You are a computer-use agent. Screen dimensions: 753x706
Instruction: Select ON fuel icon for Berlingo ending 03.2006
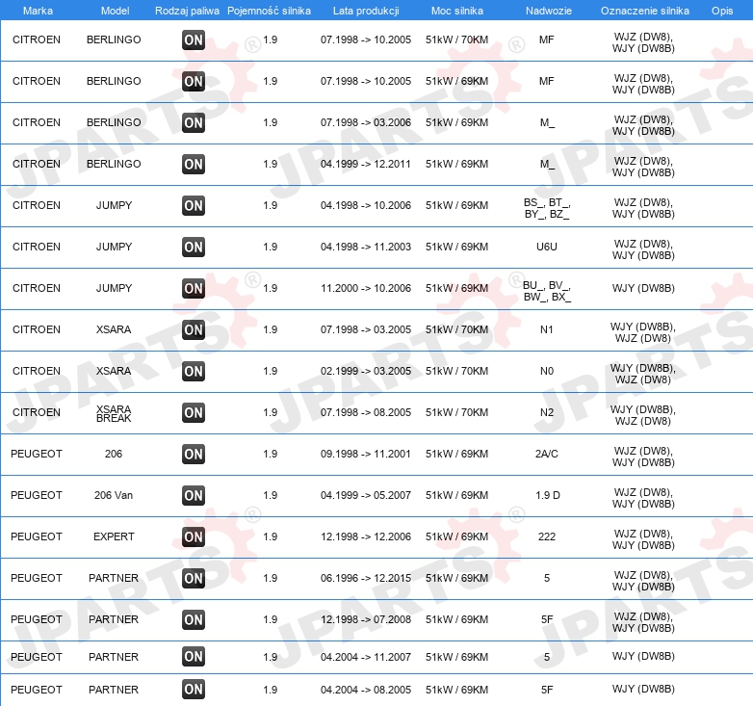click(194, 122)
